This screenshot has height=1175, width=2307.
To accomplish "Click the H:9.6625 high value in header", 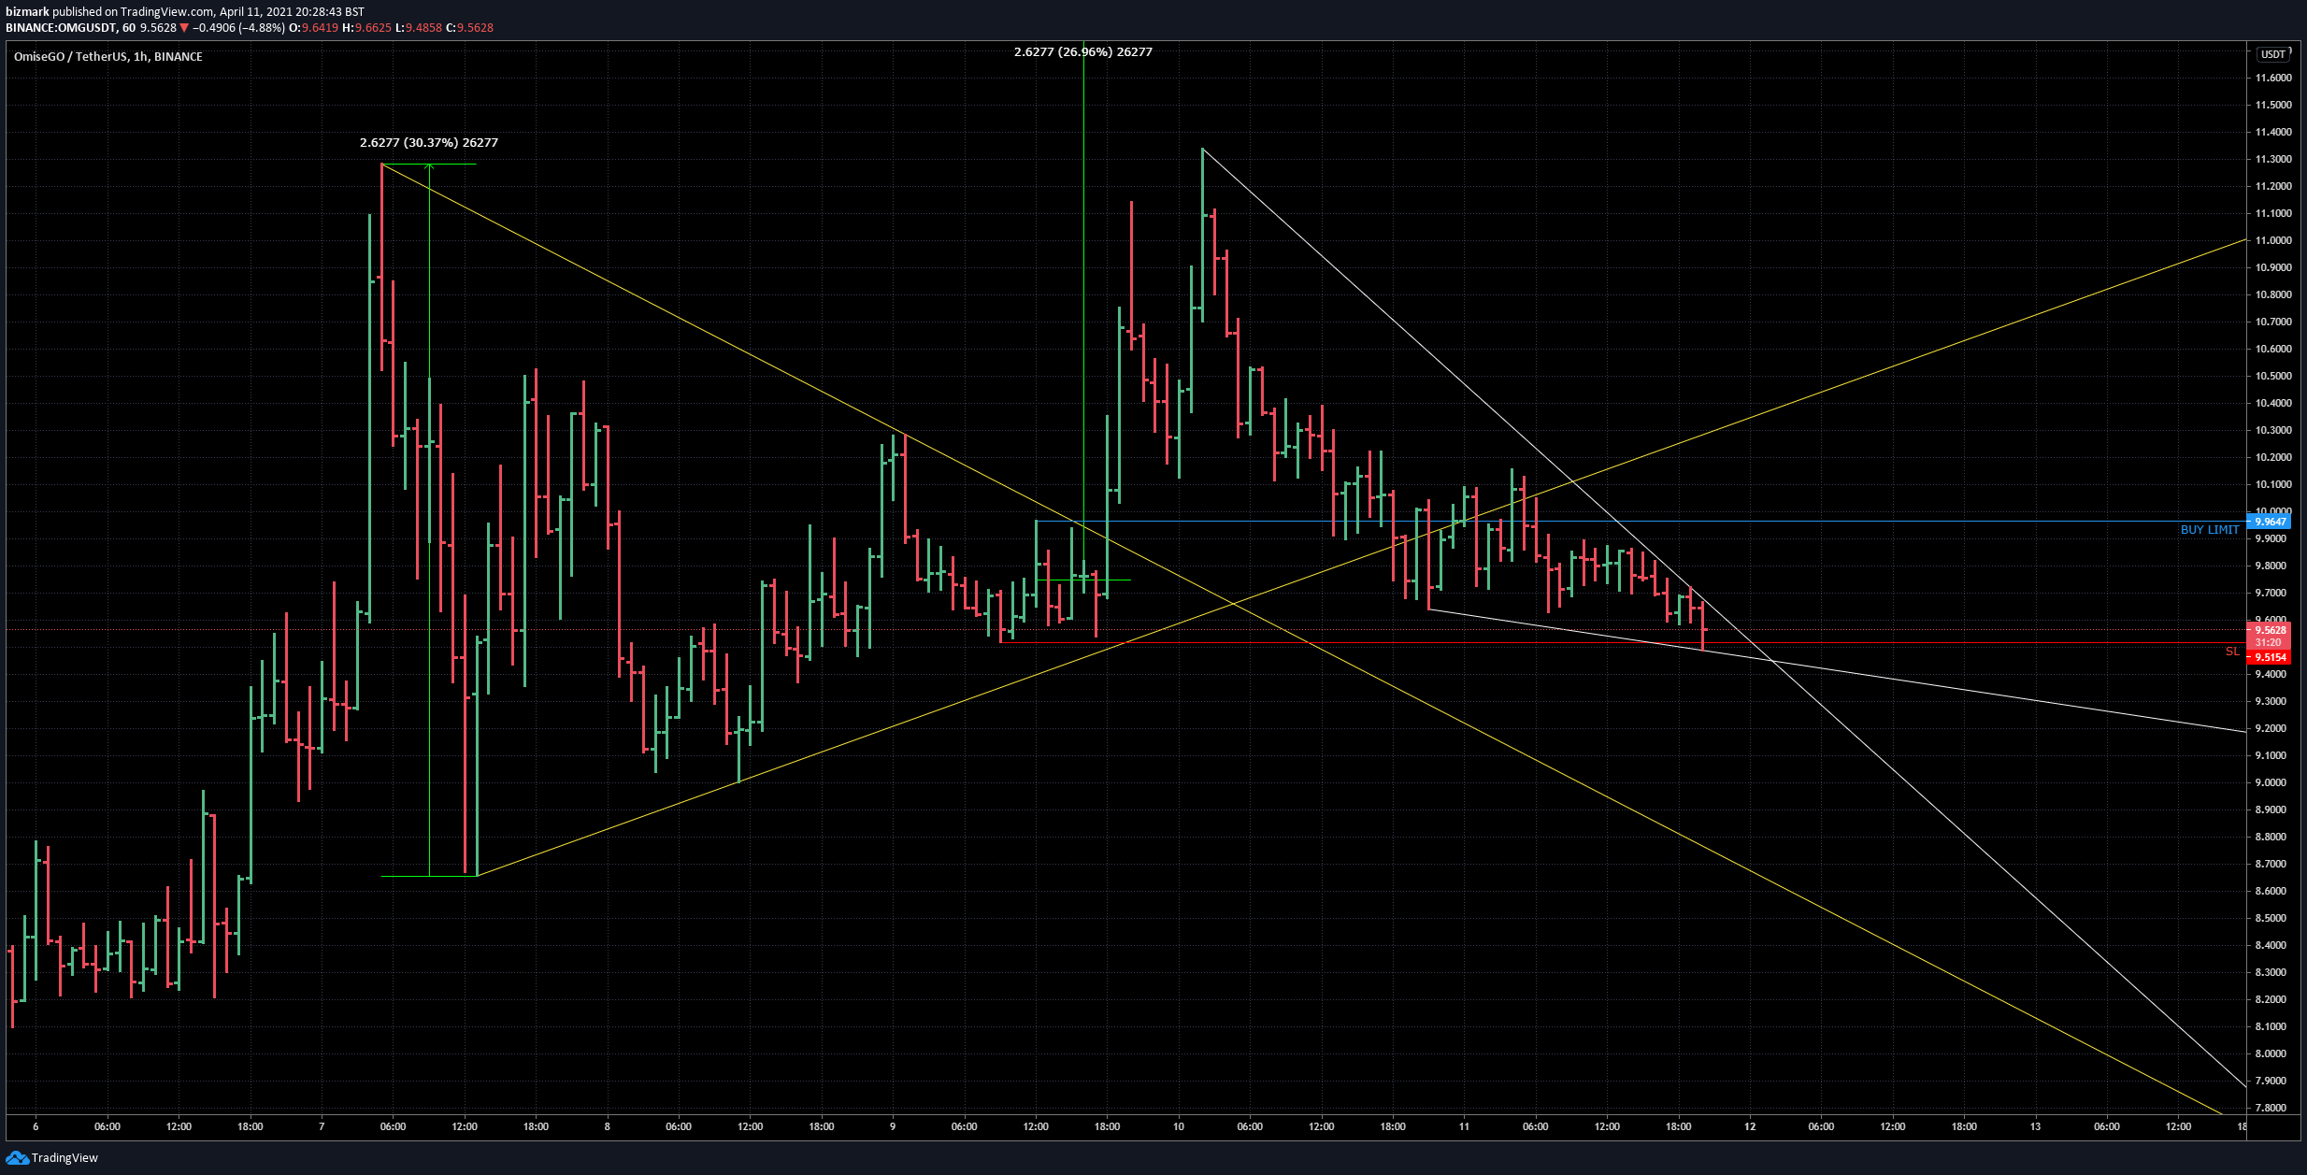I will pos(366,28).
